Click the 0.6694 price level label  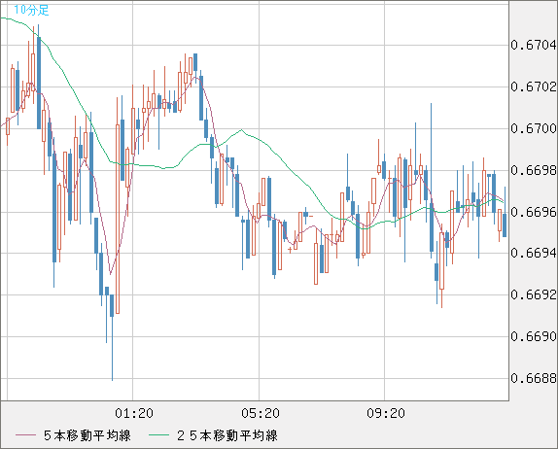pyautogui.click(x=534, y=253)
